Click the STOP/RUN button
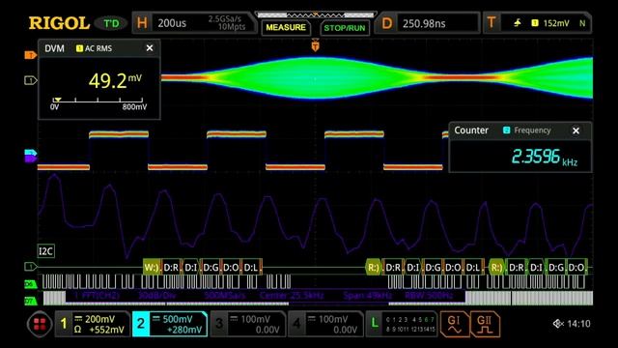The image size is (618, 348). pyautogui.click(x=345, y=28)
